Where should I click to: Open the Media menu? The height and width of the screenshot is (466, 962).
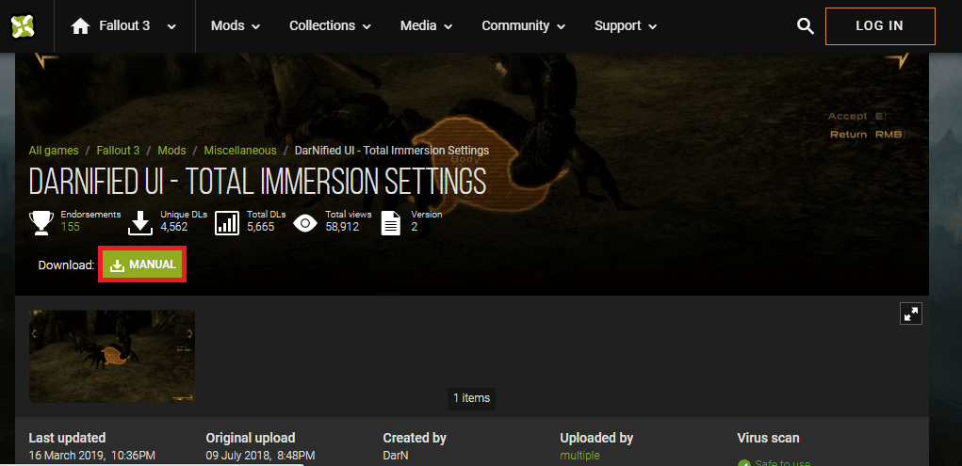[427, 25]
